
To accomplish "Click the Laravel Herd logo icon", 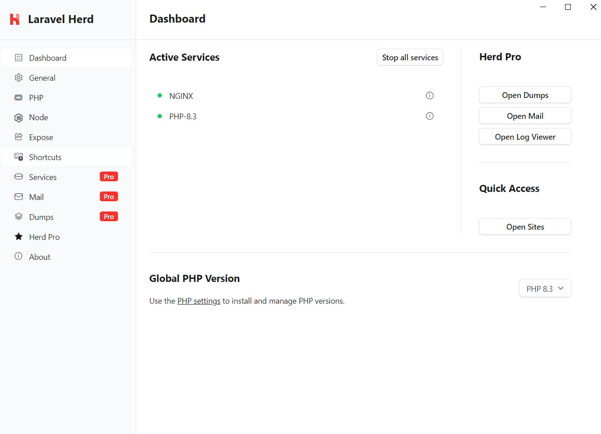I will pos(15,19).
